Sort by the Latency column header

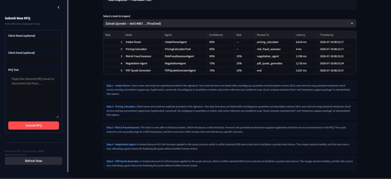(x=306, y=35)
